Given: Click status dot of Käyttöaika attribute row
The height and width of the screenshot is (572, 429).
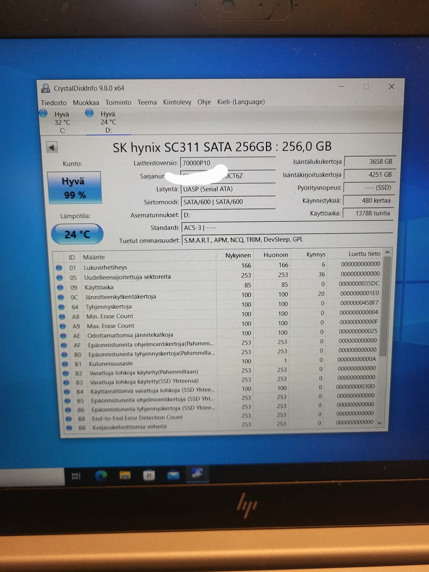Looking at the screenshot, I should pyautogui.click(x=60, y=287).
